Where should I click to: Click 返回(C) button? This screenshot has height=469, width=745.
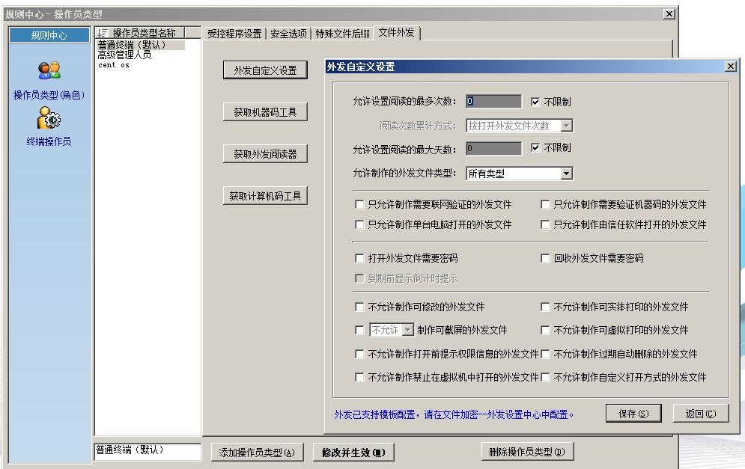click(700, 414)
